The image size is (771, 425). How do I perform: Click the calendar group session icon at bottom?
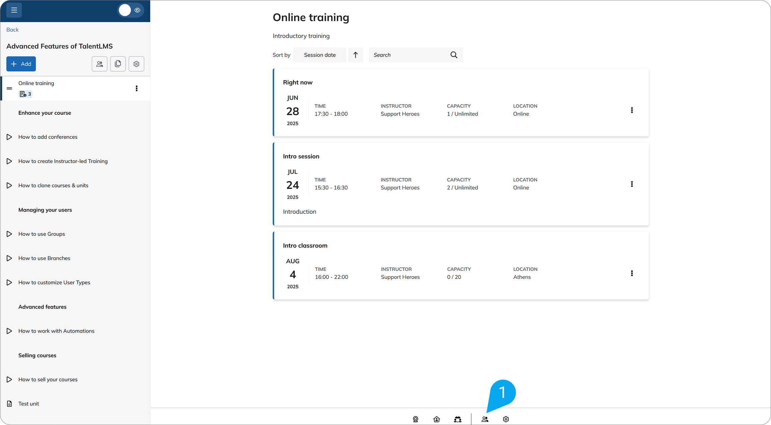pos(458,419)
